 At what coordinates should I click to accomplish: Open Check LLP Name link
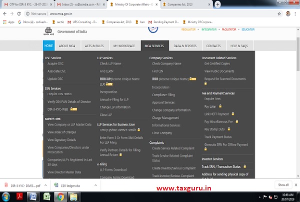click(x=110, y=64)
